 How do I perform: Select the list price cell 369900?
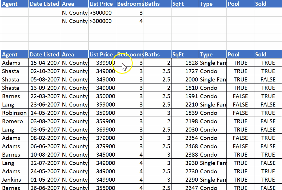(102, 130)
